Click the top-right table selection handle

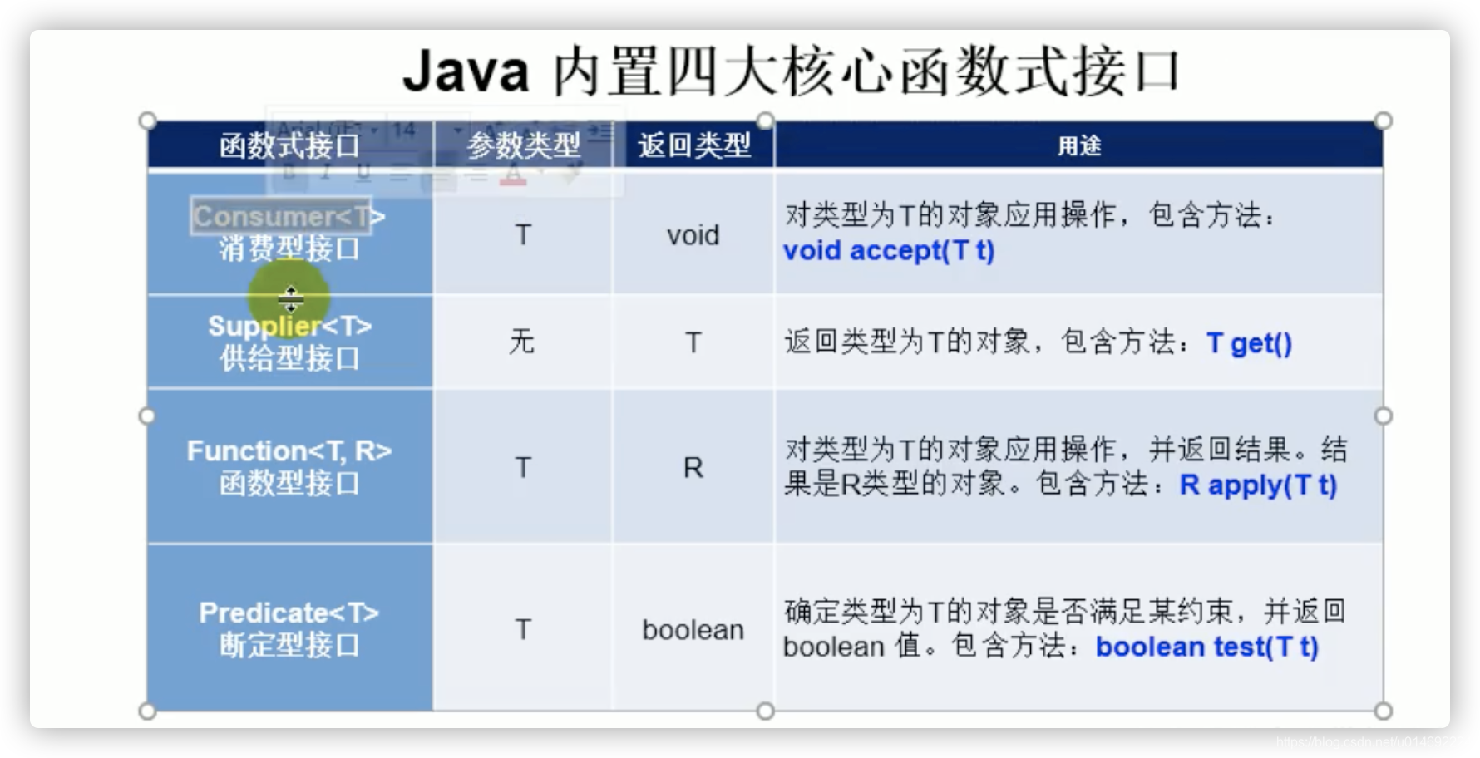pyautogui.click(x=1383, y=121)
